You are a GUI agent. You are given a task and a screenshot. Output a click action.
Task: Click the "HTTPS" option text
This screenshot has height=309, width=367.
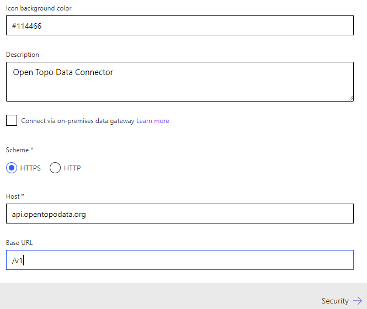point(30,168)
